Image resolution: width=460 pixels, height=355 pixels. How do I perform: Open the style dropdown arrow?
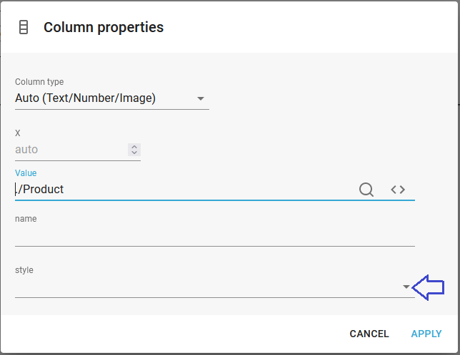coord(406,287)
